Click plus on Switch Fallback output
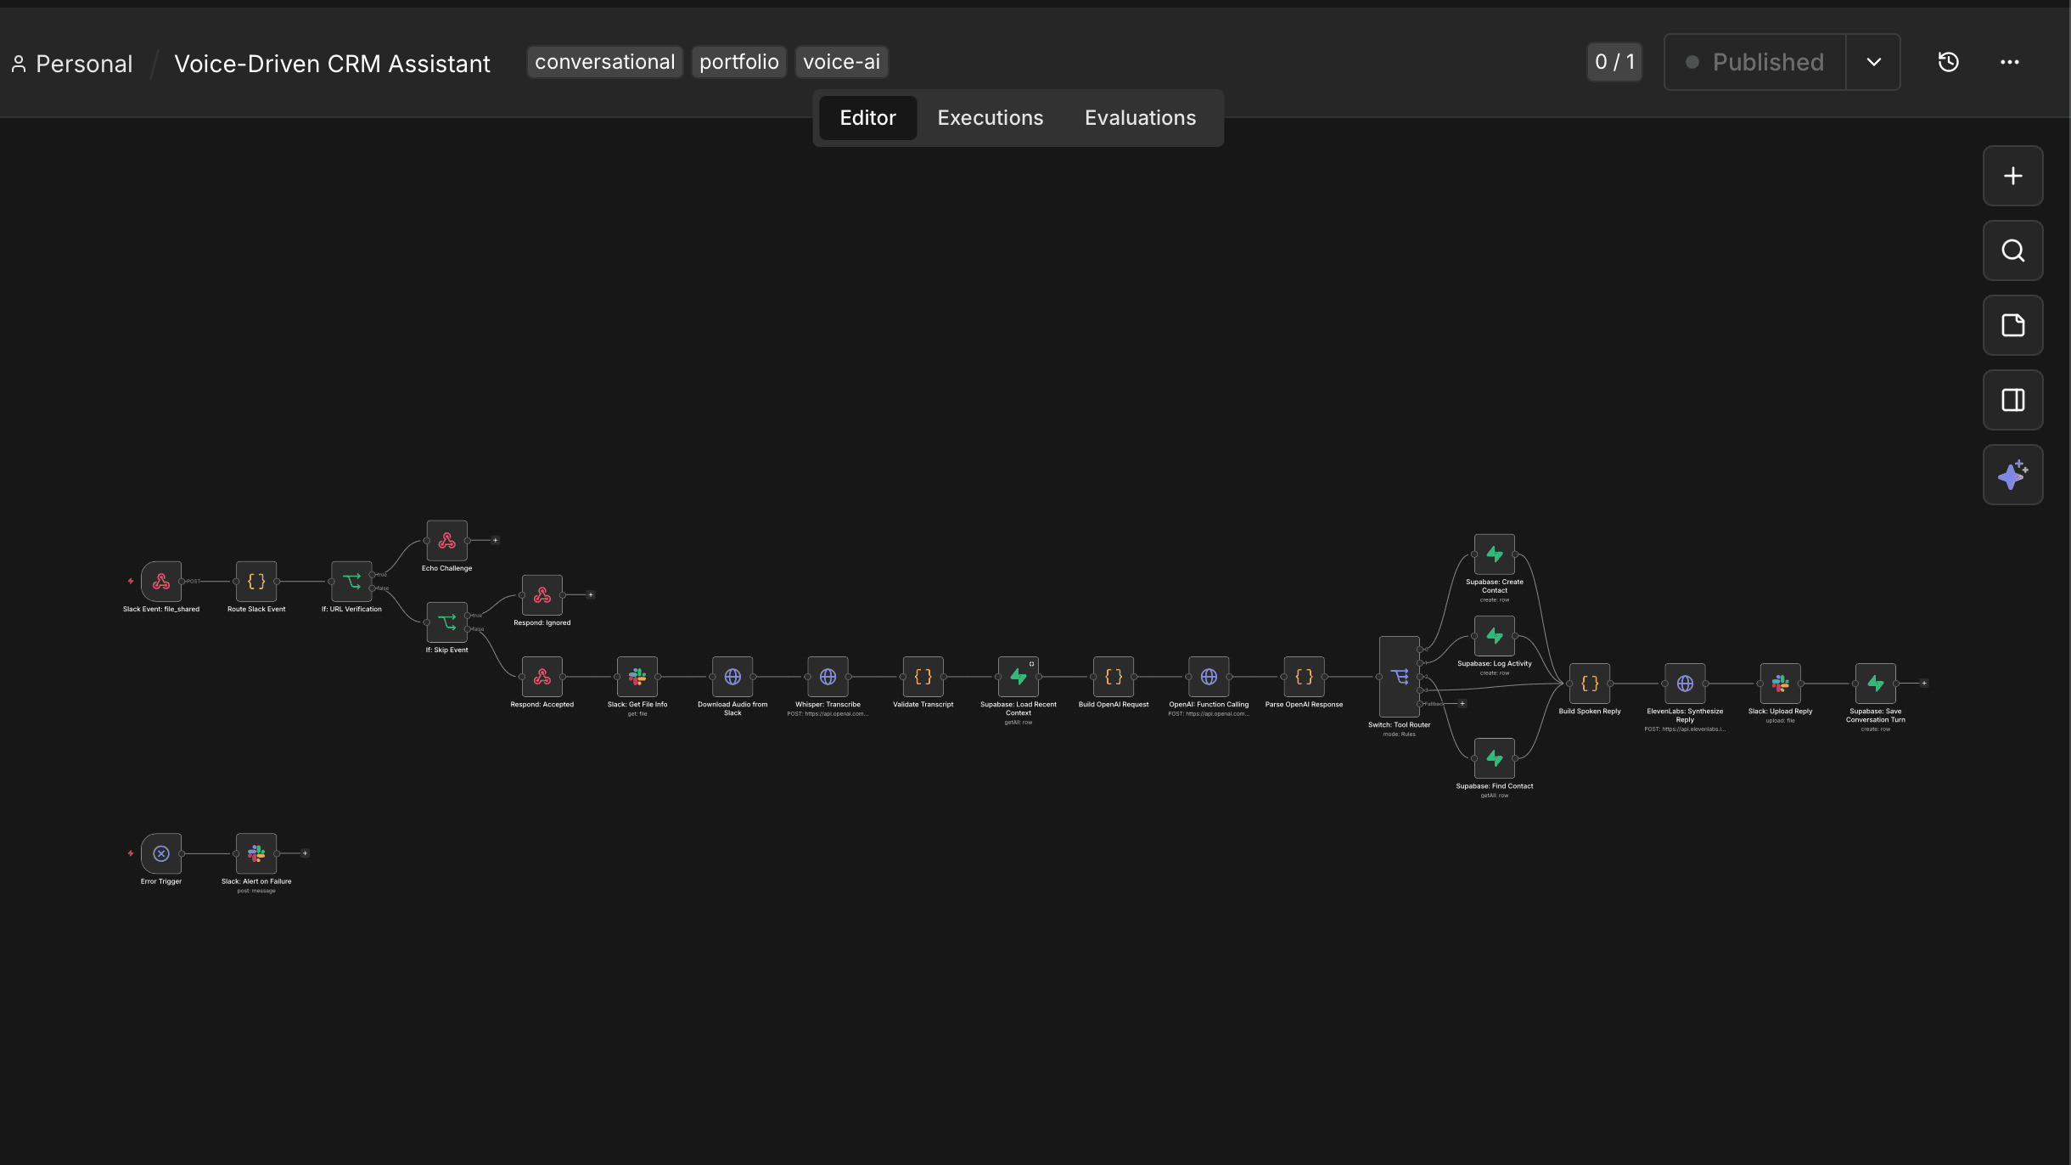 click(x=1462, y=704)
